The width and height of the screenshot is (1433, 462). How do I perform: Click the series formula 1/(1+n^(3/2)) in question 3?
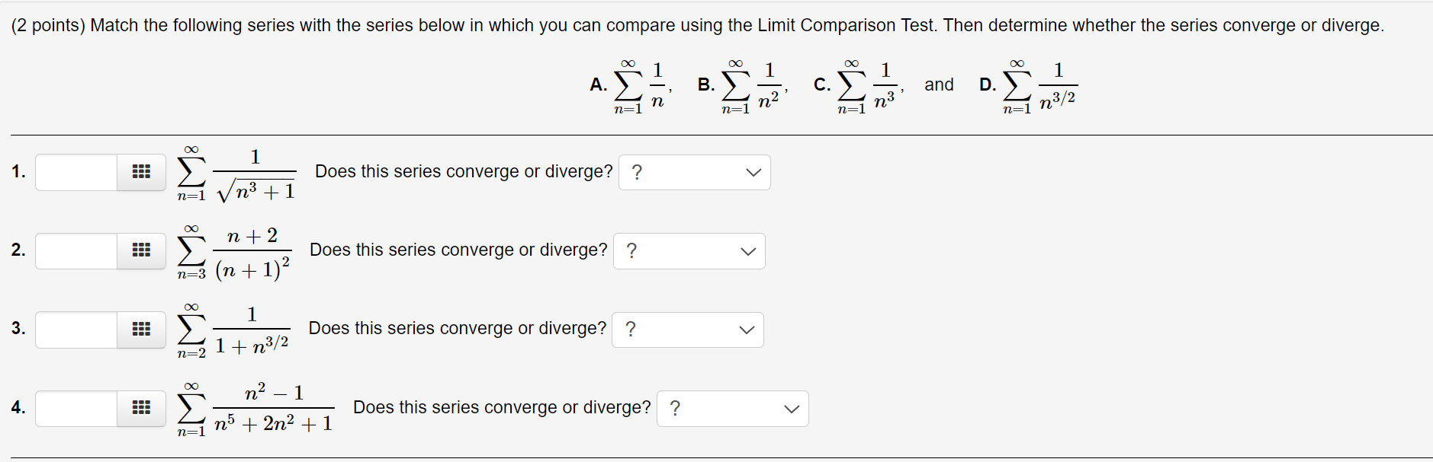[x=233, y=331]
